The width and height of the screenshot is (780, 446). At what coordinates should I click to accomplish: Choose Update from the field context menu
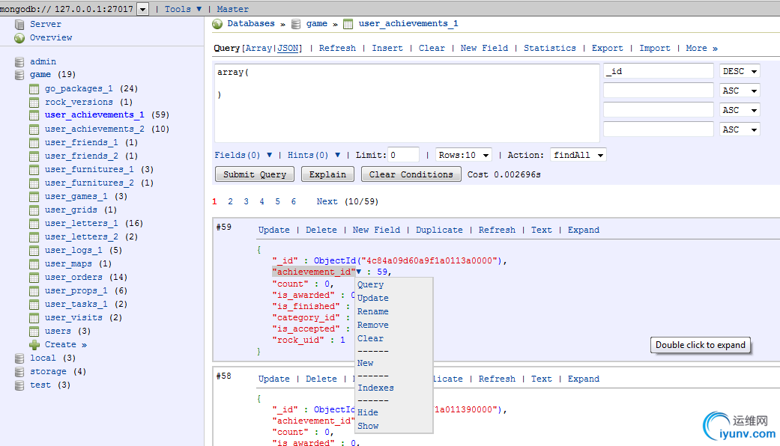pyautogui.click(x=373, y=298)
